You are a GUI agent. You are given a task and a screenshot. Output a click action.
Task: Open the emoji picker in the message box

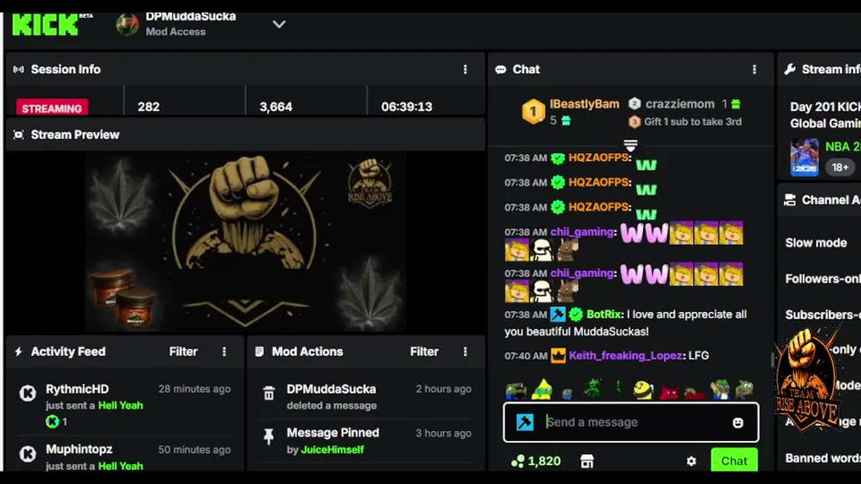click(738, 422)
